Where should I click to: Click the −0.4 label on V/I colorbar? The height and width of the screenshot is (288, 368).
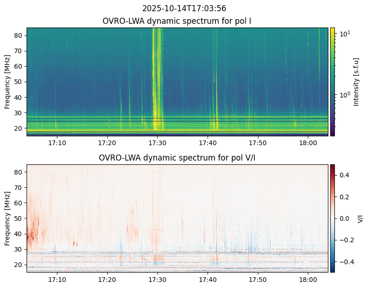point(344,262)
